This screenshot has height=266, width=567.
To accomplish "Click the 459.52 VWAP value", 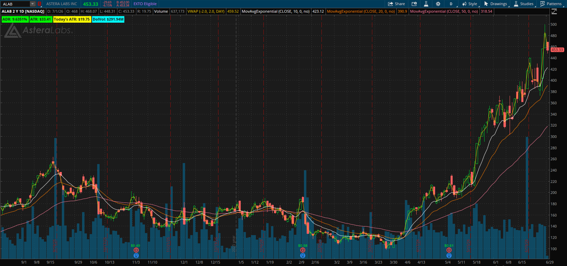I will point(233,11).
